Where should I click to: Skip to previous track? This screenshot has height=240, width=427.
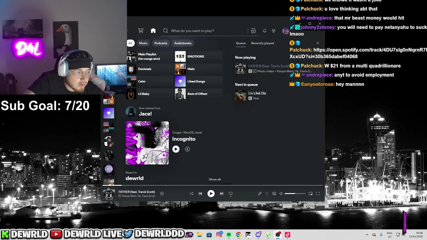point(200,193)
